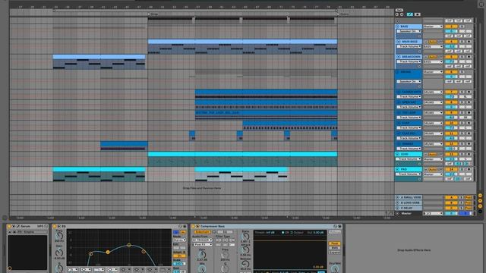Image resolution: width=486 pixels, height=273 pixels.
Task: Toggle the PAD track activator
Action: 451,169
